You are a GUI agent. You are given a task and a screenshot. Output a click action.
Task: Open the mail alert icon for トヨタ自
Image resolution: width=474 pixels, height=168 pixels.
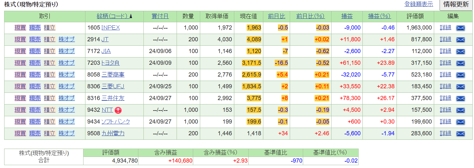pos(460,63)
